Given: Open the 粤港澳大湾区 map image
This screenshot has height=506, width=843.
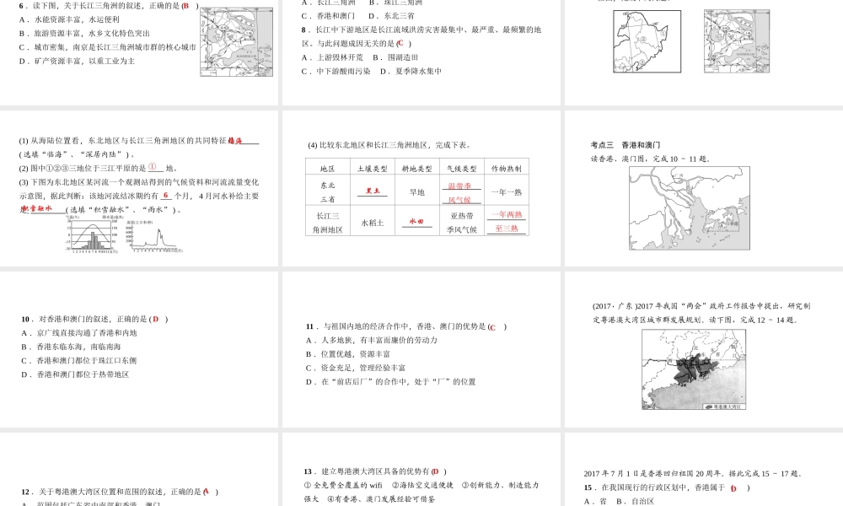Looking at the screenshot, I should [694, 369].
